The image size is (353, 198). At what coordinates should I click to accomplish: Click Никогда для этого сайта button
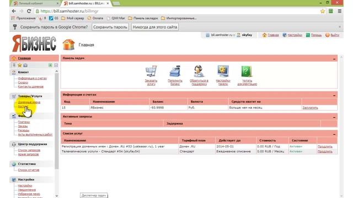(x=155, y=27)
